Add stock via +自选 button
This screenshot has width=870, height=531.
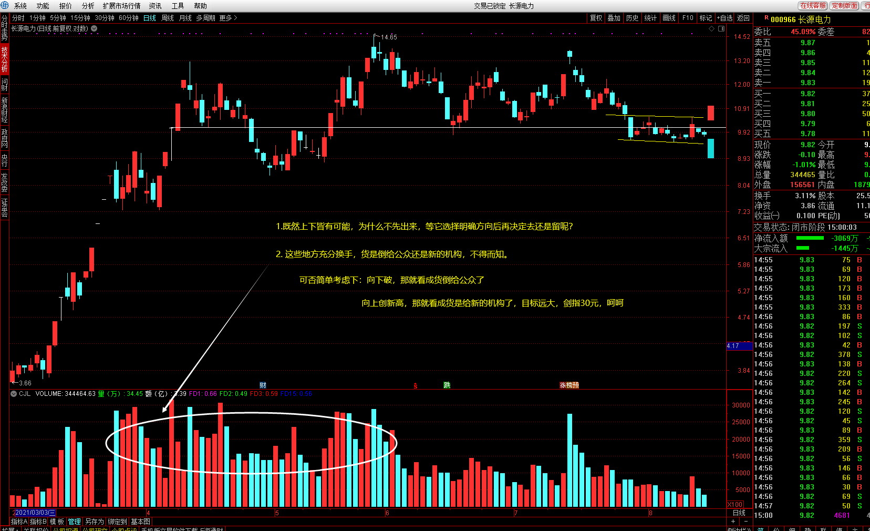pyautogui.click(x=725, y=18)
